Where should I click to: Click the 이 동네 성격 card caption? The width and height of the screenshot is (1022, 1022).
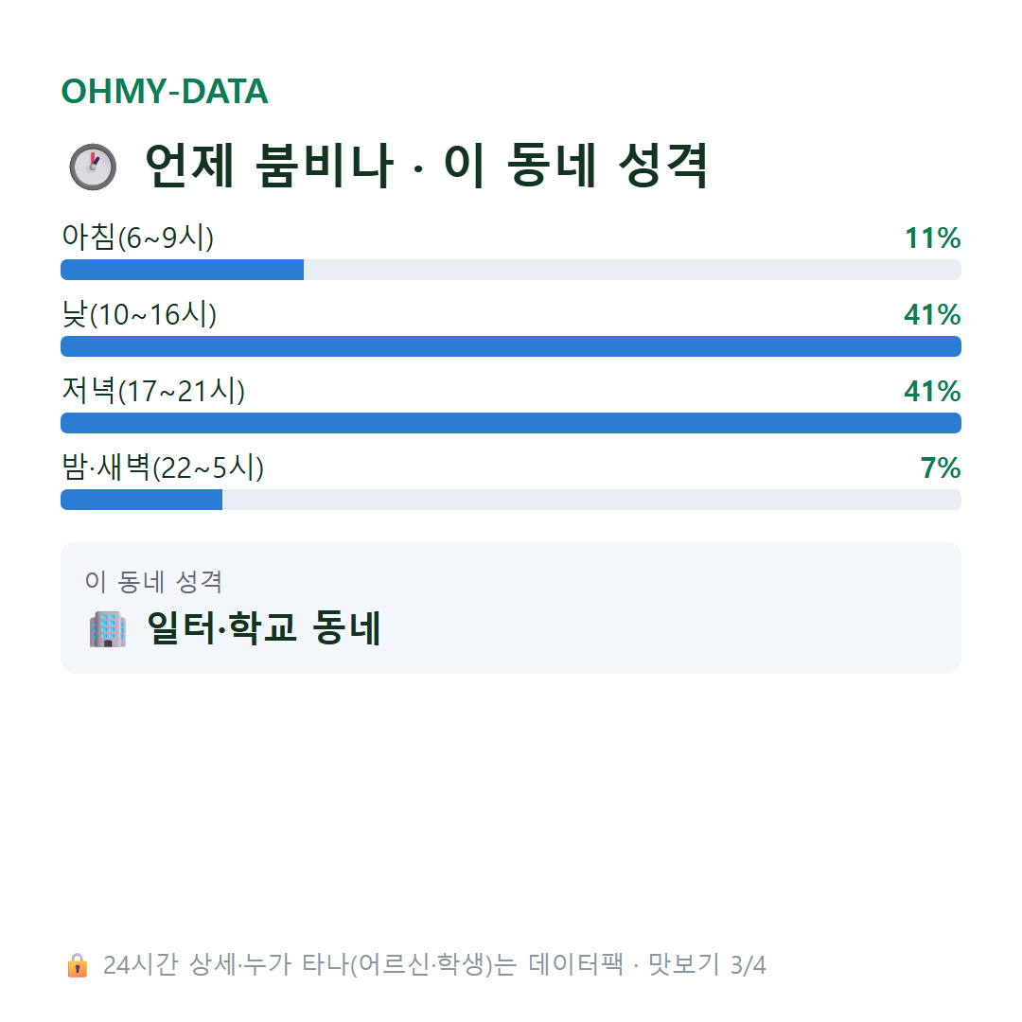click(153, 581)
